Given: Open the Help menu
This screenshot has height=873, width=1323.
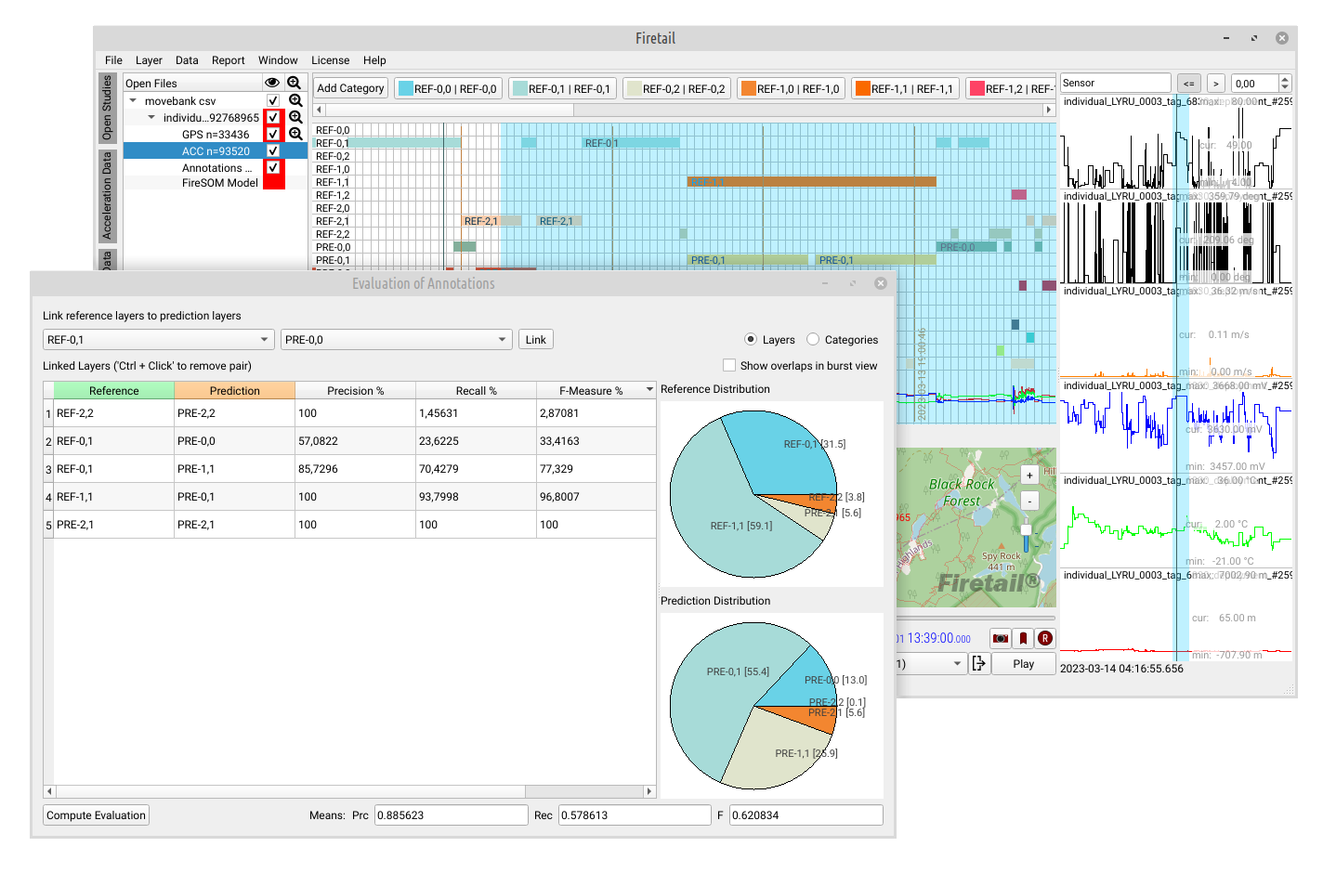Looking at the screenshot, I should point(374,60).
